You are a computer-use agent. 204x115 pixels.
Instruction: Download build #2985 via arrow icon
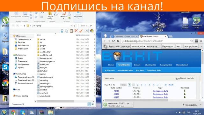[x=185, y=97]
